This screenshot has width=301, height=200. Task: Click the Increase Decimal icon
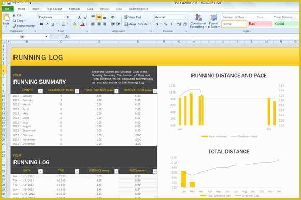click(x=179, y=24)
